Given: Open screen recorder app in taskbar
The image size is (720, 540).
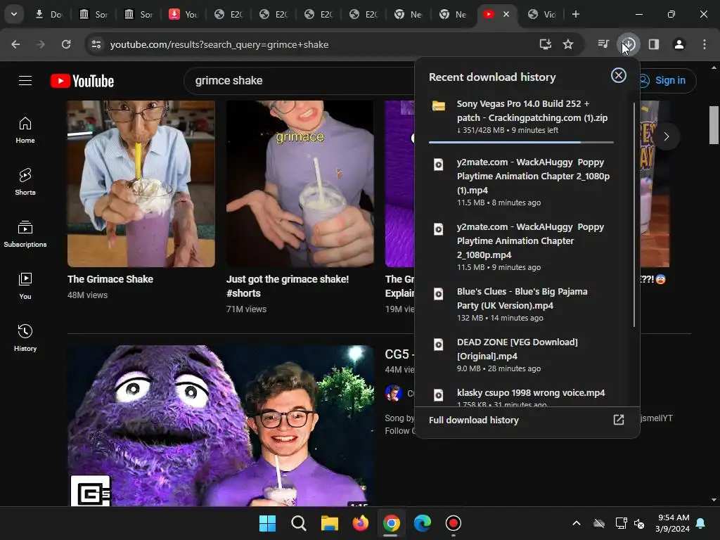Looking at the screenshot, I should (x=454, y=523).
